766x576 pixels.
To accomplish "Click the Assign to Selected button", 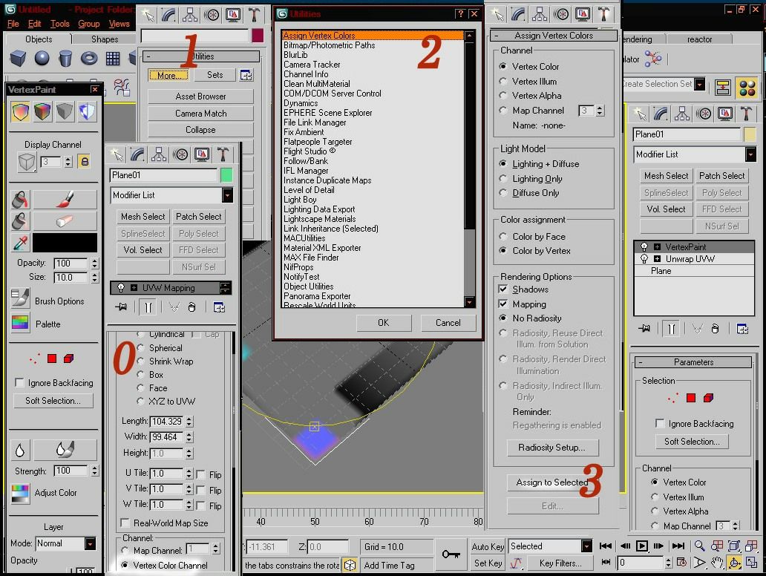I will (x=552, y=482).
